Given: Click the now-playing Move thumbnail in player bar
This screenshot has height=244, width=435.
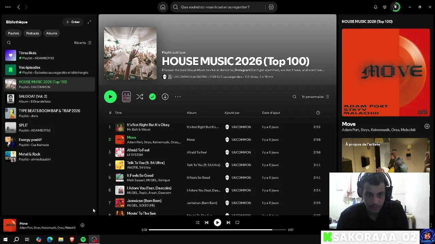Looking at the screenshot, I should point(10,225).
